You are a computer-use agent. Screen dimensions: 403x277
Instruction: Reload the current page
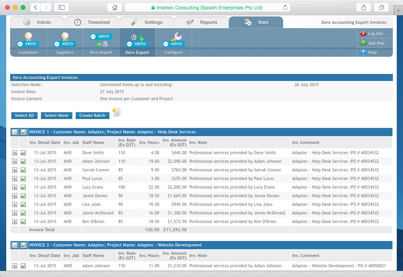point(285,7)
